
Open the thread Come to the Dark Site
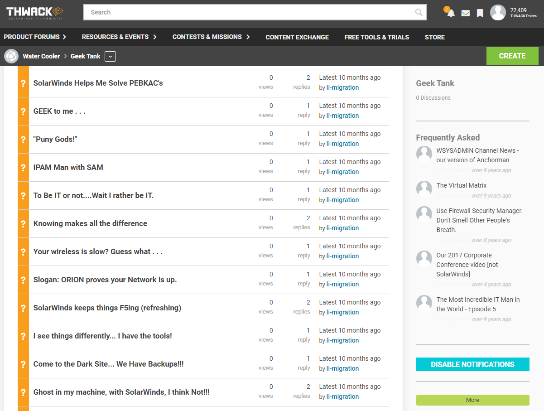[x=108, y=364]
